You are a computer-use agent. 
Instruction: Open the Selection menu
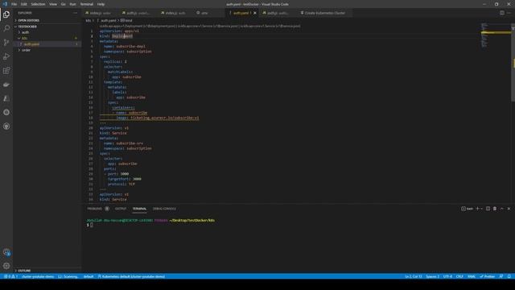click(38, 4)
